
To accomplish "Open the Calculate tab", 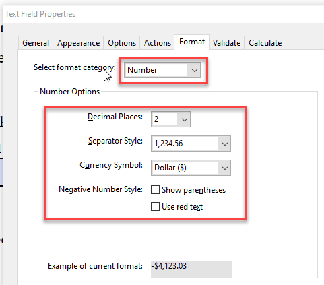I will 265,43.
